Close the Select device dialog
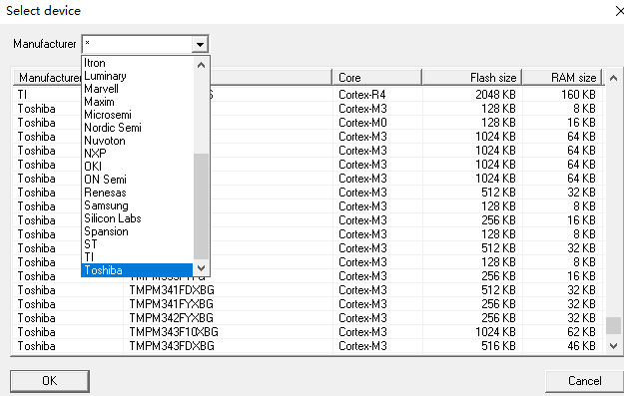624x396 pixels. (619, 11)
